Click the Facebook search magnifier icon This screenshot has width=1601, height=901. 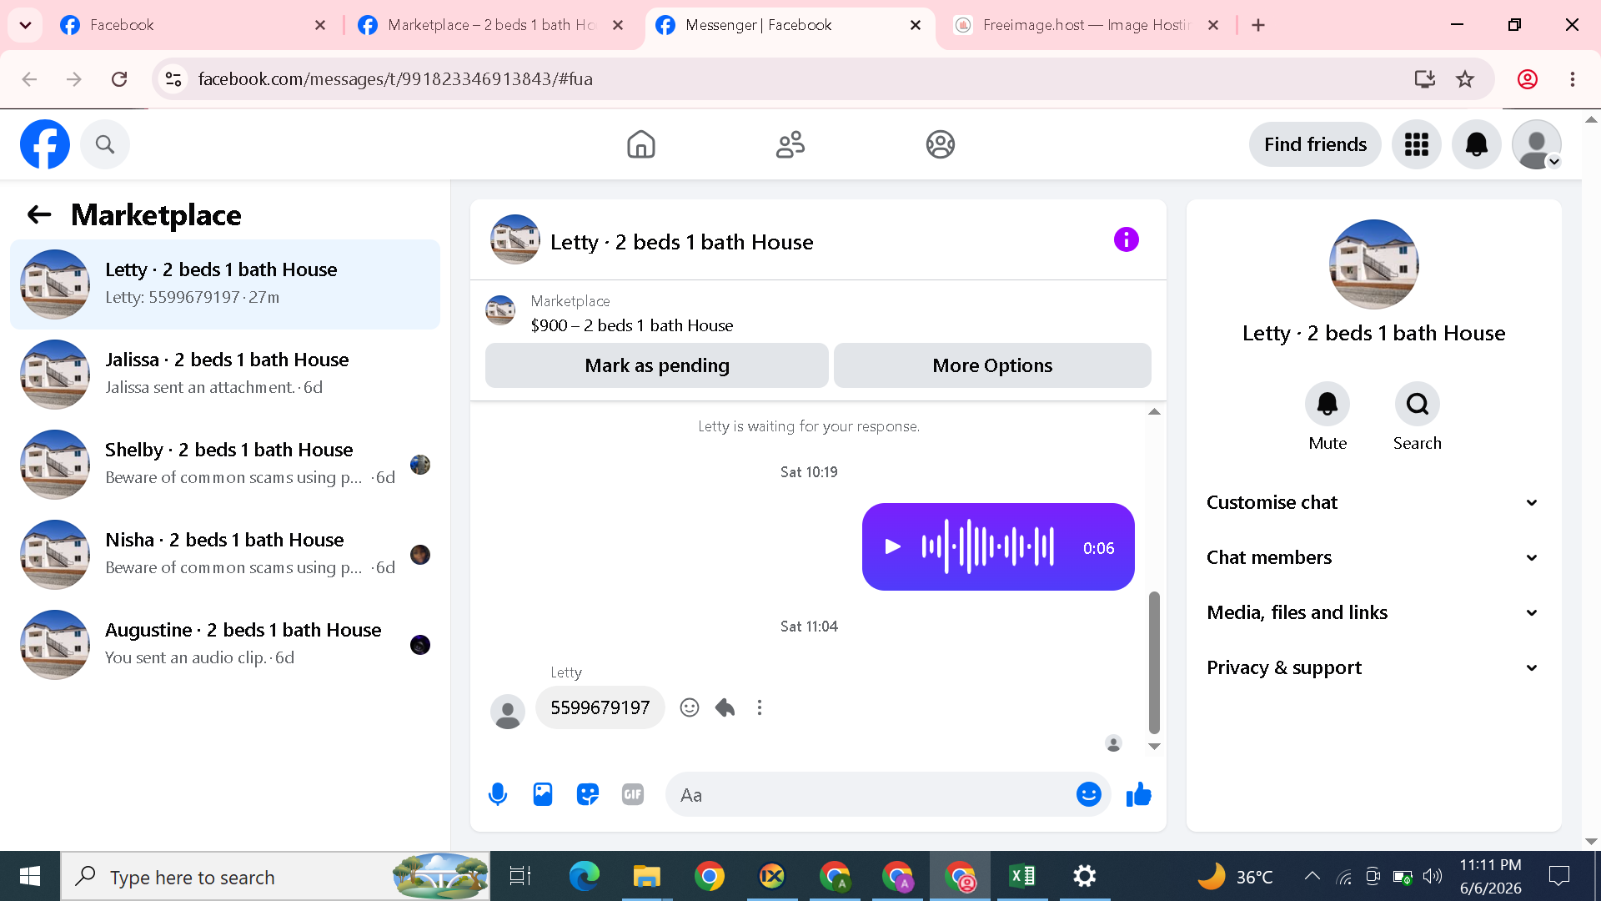105,144
